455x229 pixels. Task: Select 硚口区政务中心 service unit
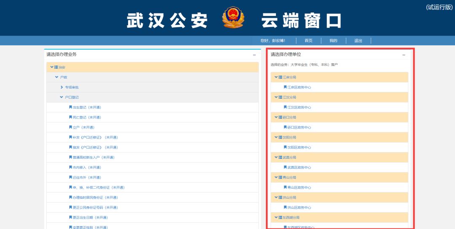click(299, 127)
